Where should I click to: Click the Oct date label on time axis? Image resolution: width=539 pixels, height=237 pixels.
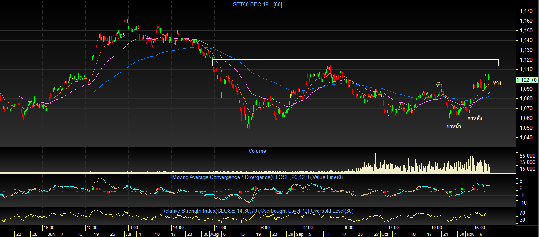pyautogui.click(x=385, y=234)
